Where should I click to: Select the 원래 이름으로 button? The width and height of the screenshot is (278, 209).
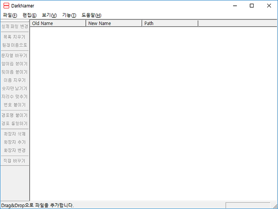coord(15,45)
